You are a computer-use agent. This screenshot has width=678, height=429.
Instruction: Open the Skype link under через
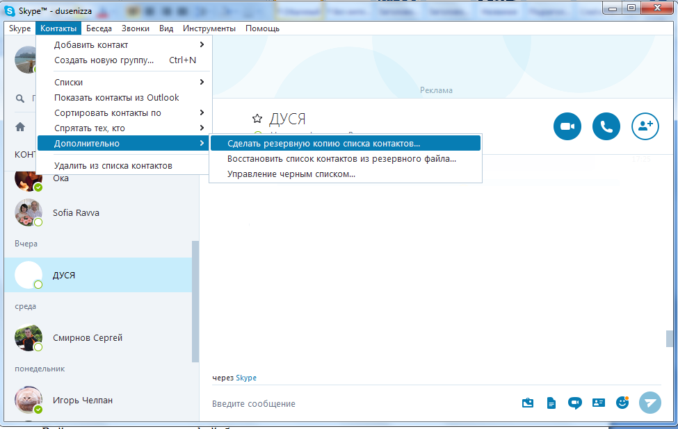point(246,378)
